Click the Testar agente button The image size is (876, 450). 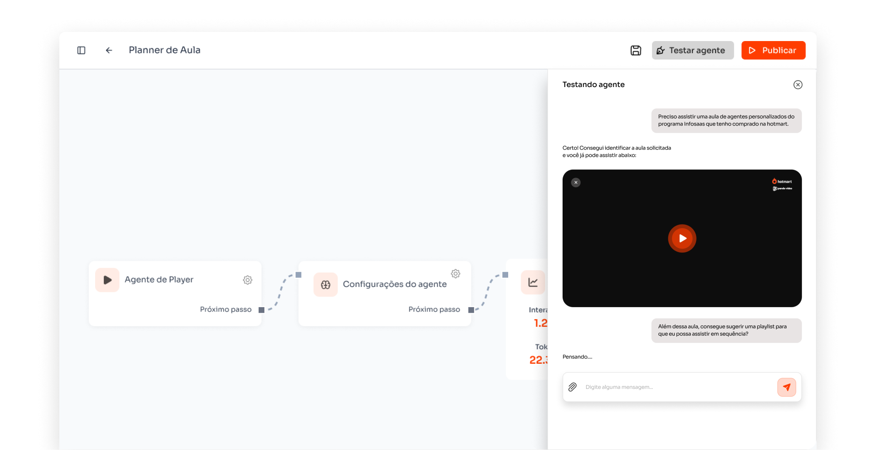(692, 50)
